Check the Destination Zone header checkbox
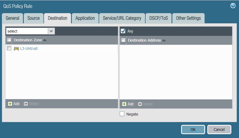This screenshot has height=138, width=239. [9, 40]
